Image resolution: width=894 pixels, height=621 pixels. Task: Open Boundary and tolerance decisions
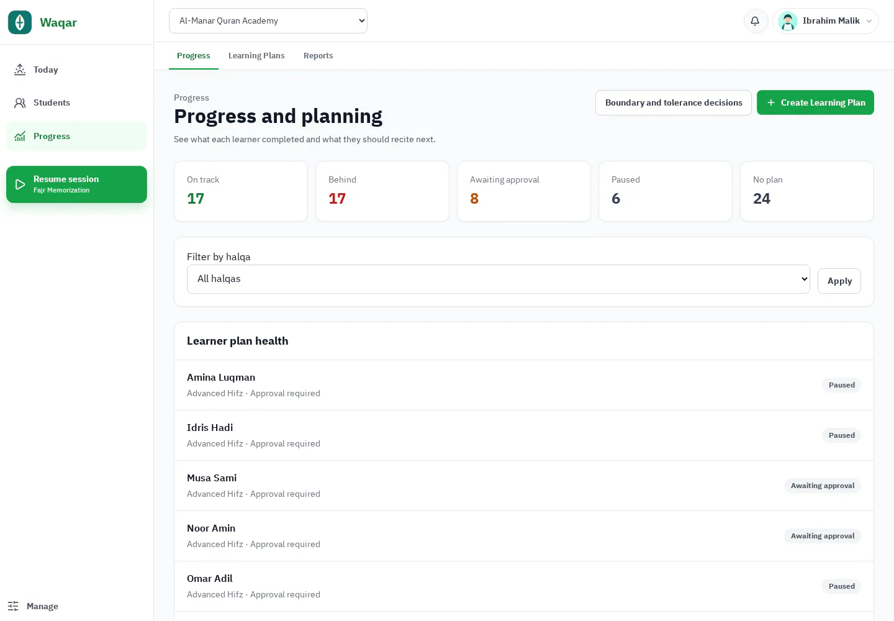[674, 102]
